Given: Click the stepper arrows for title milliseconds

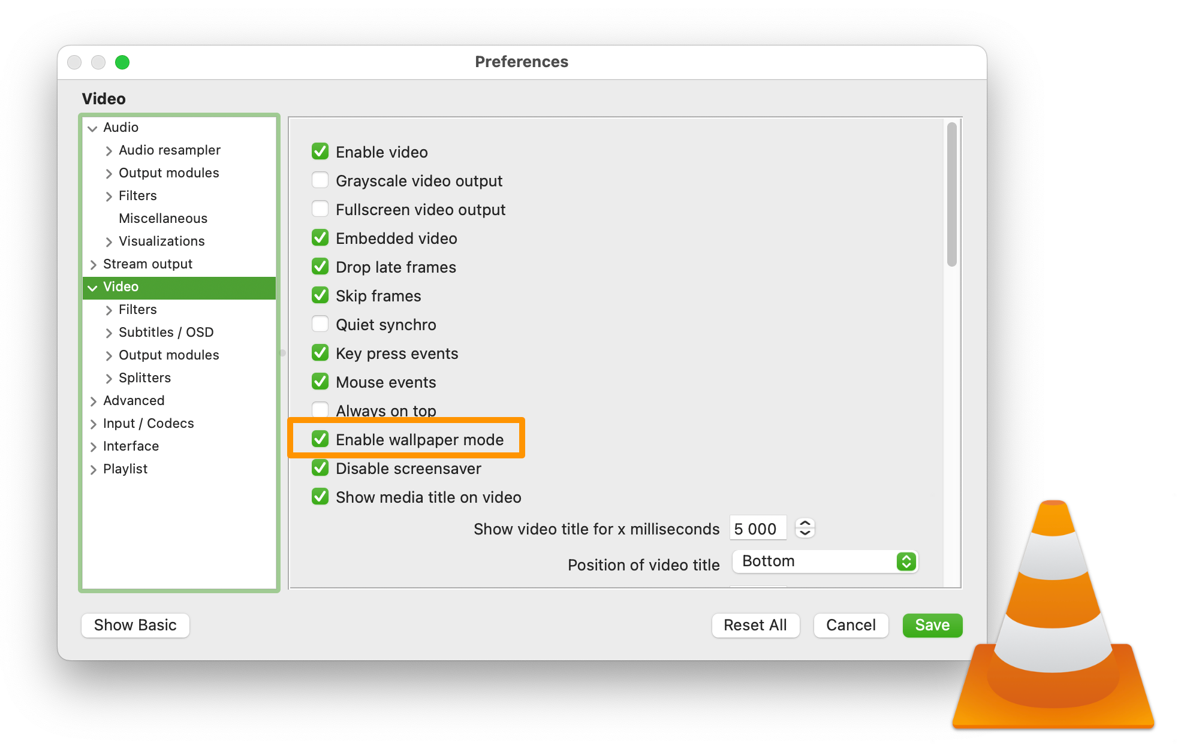Looking at the screenshot, I should tap(805, 528).
